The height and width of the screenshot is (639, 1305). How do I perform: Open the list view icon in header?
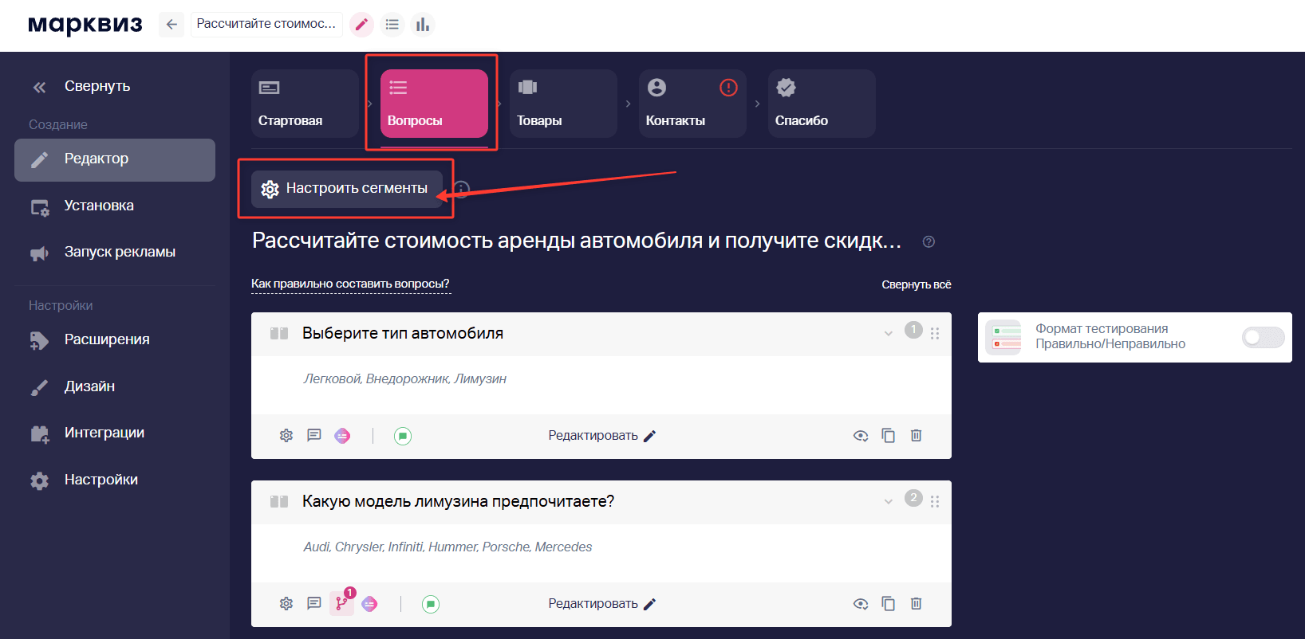[x=392, y=25]
